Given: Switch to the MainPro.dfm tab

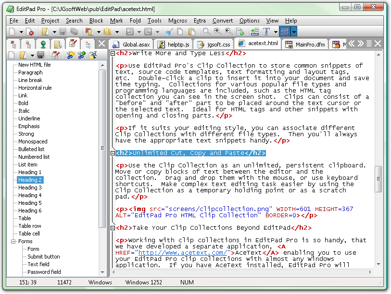Looking at the screenshot, I should pos(305,45).
